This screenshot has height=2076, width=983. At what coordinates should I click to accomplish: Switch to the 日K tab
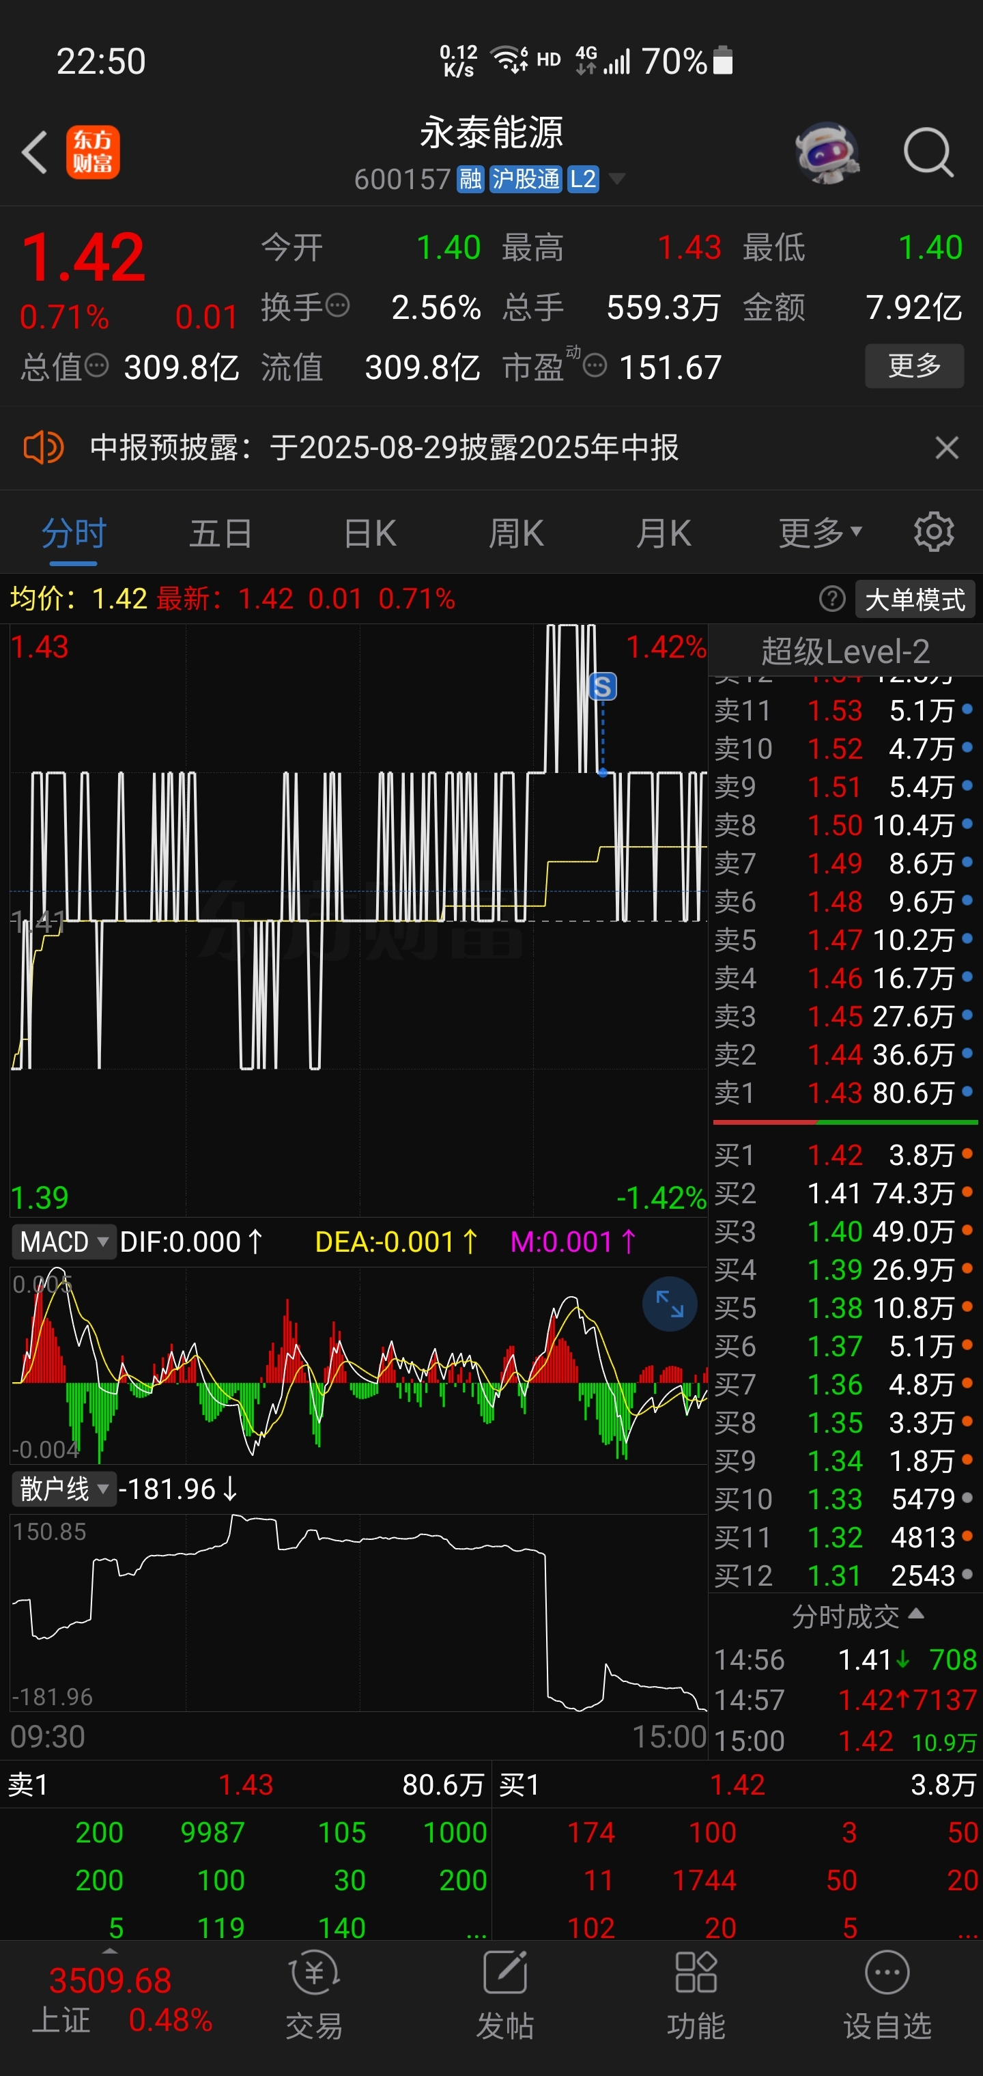(x=369, y=533)
